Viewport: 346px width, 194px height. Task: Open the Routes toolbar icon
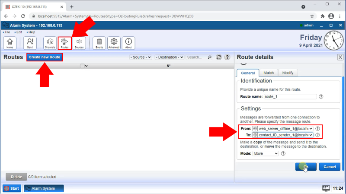point(64,43)
